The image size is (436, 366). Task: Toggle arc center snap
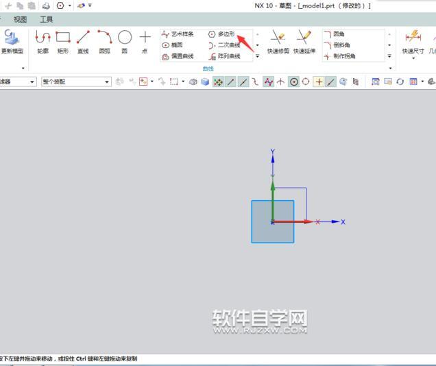click(x=293, y=82)
